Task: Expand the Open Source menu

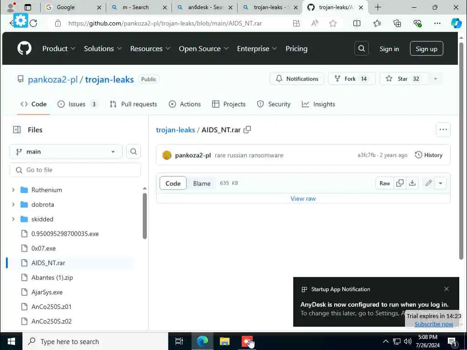Action: (x=204, y=48)
